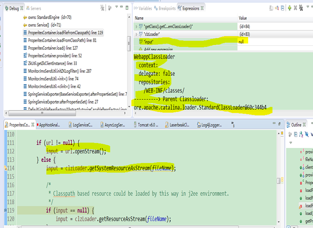Click Remove Selected Expressions icon

pyautogui.click(x=295, y=8)
